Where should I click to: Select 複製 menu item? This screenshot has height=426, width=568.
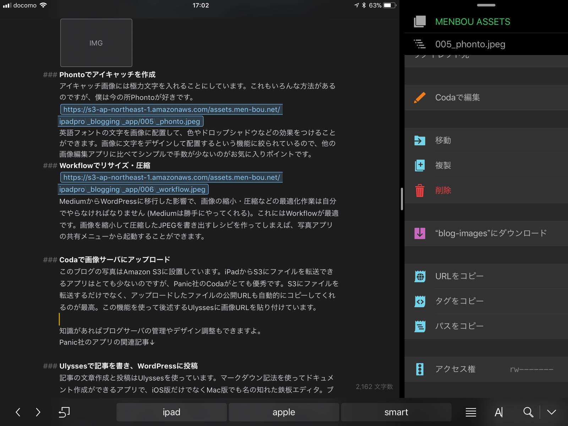(x=486, y=165)
